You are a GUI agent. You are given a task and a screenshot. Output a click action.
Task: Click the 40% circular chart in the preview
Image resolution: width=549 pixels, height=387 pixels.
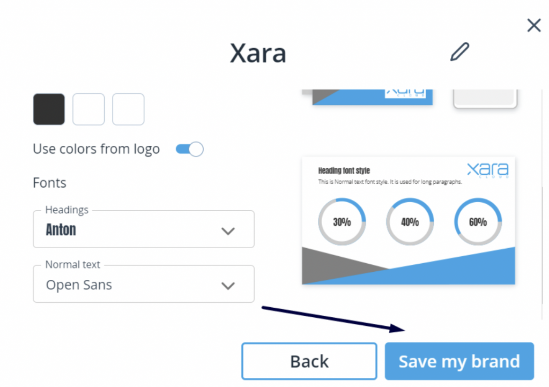click(x=410, y=222)
